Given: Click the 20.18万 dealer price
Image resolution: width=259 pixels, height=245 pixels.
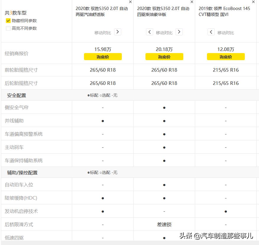Looking at the screenshot, I should [164, 49].
